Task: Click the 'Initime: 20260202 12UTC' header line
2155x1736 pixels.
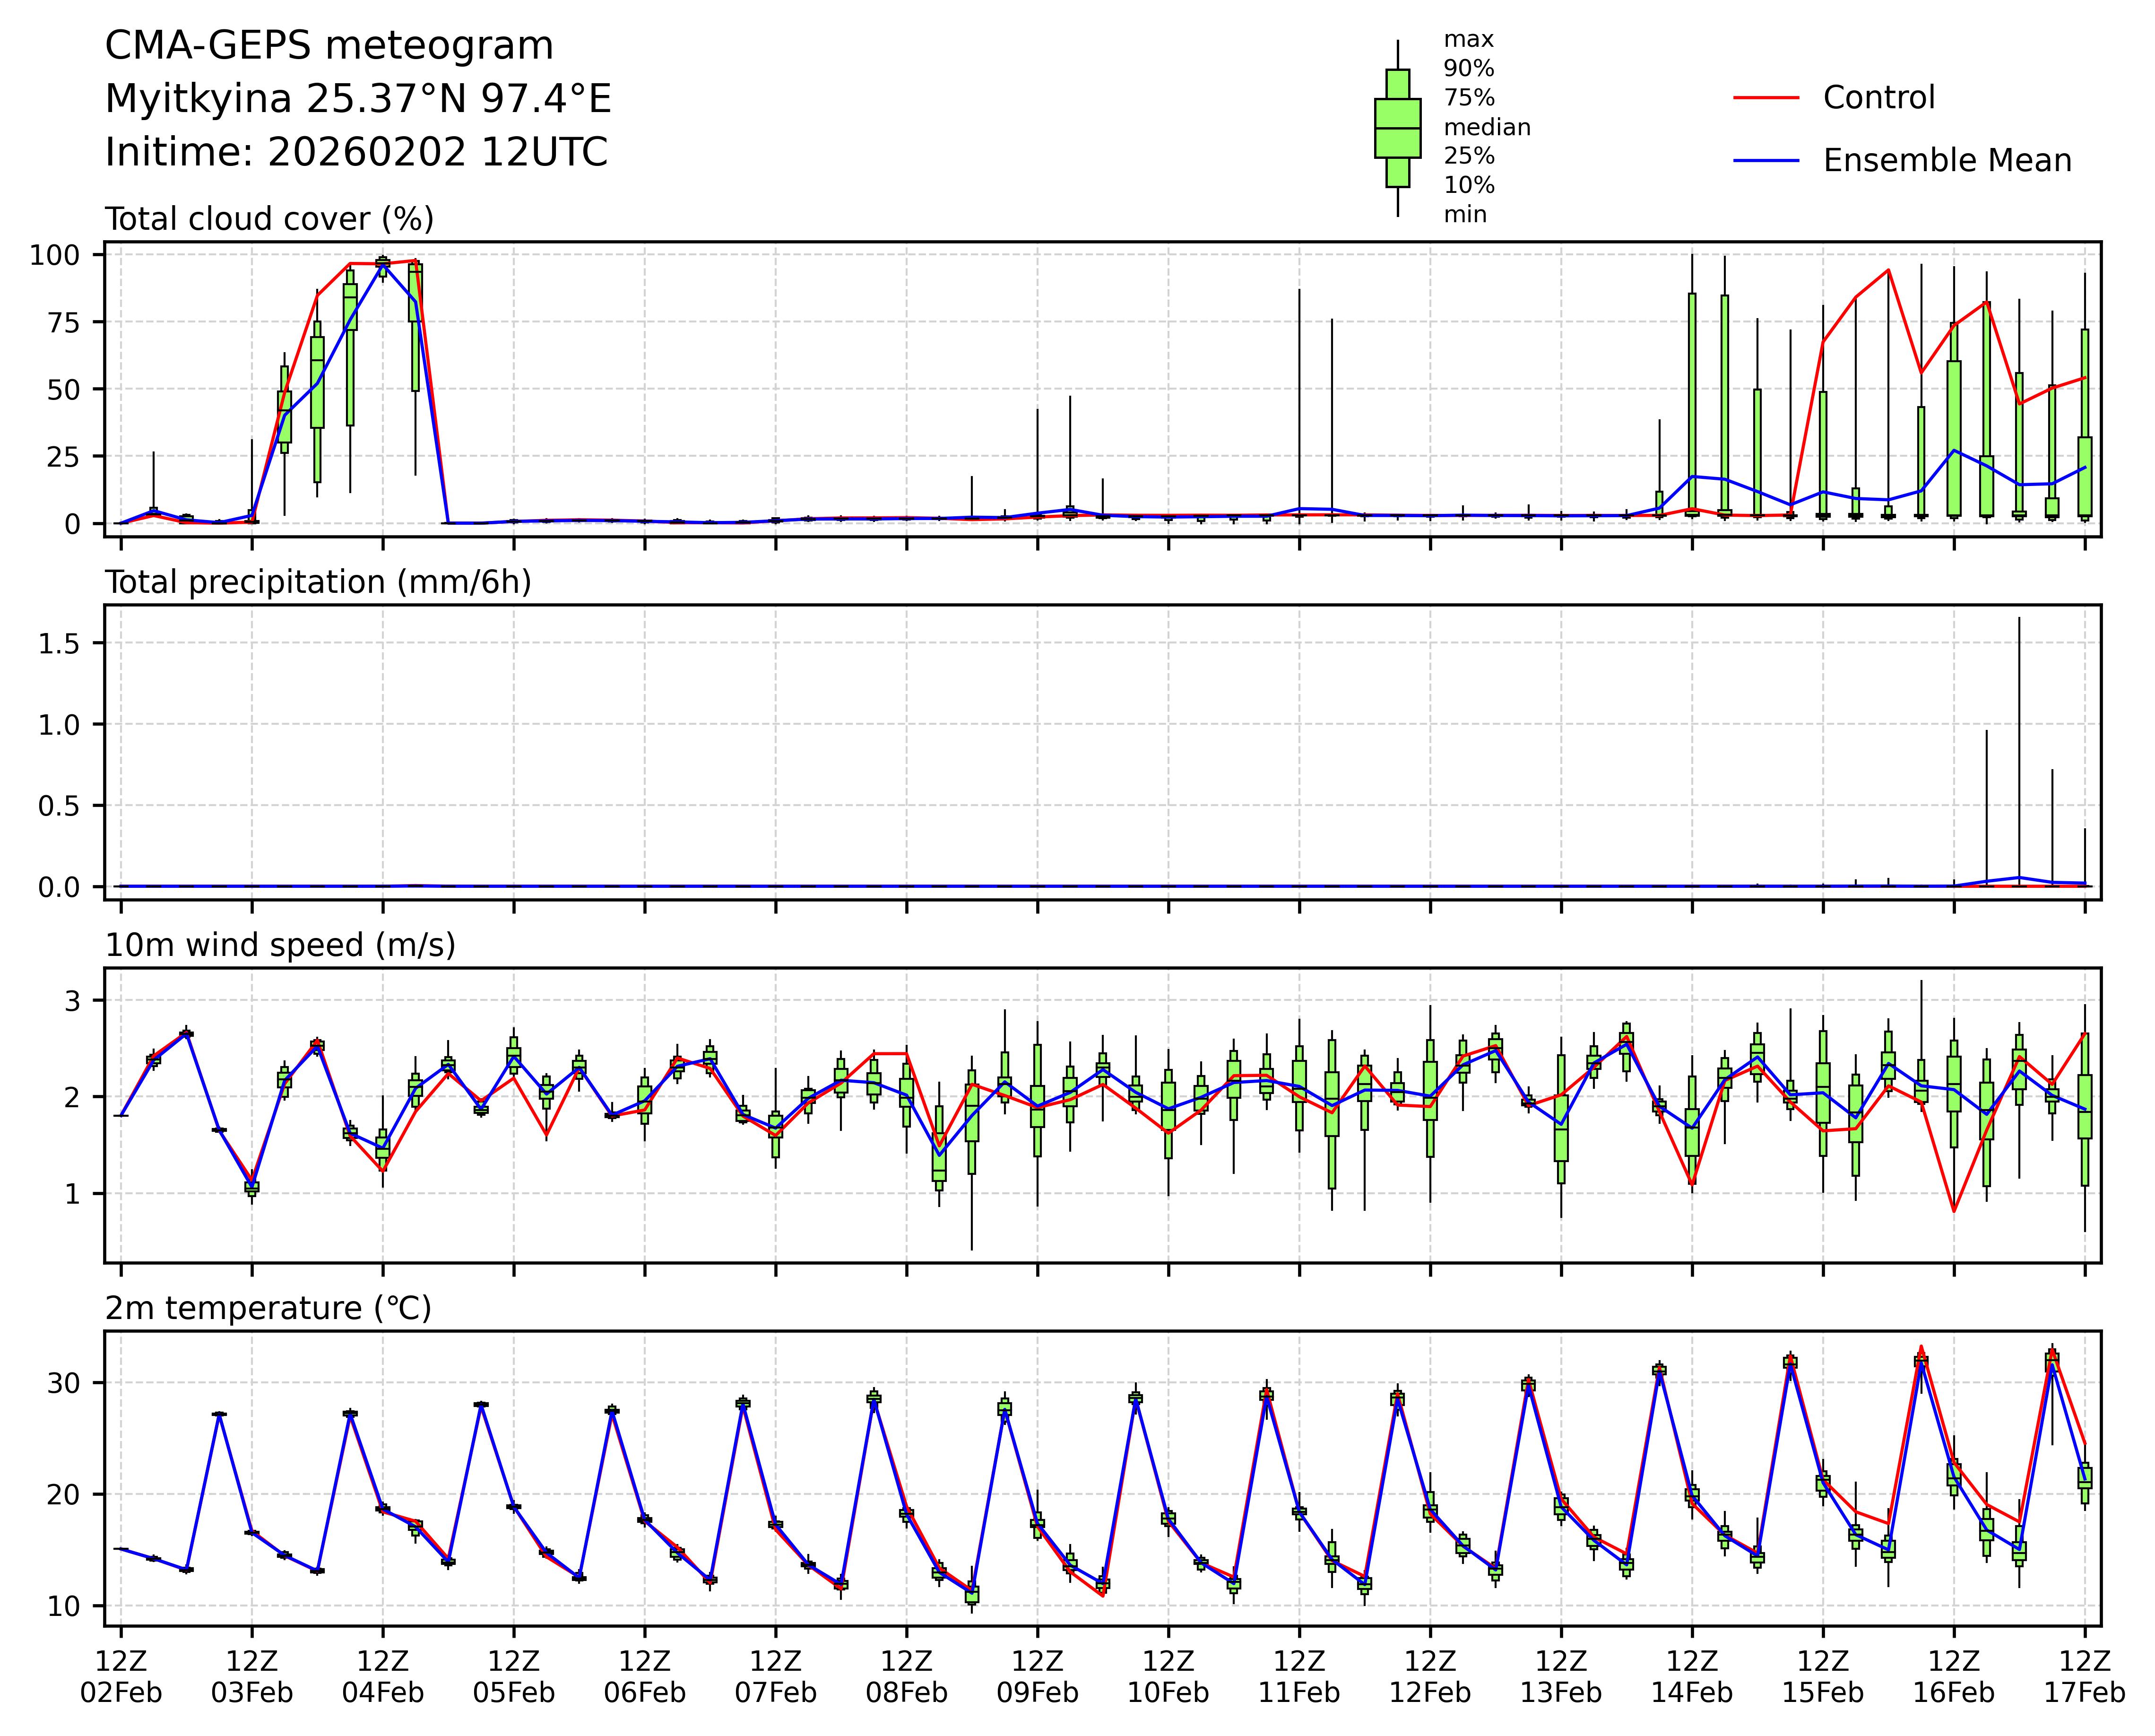Action: [x=356, y=153]
